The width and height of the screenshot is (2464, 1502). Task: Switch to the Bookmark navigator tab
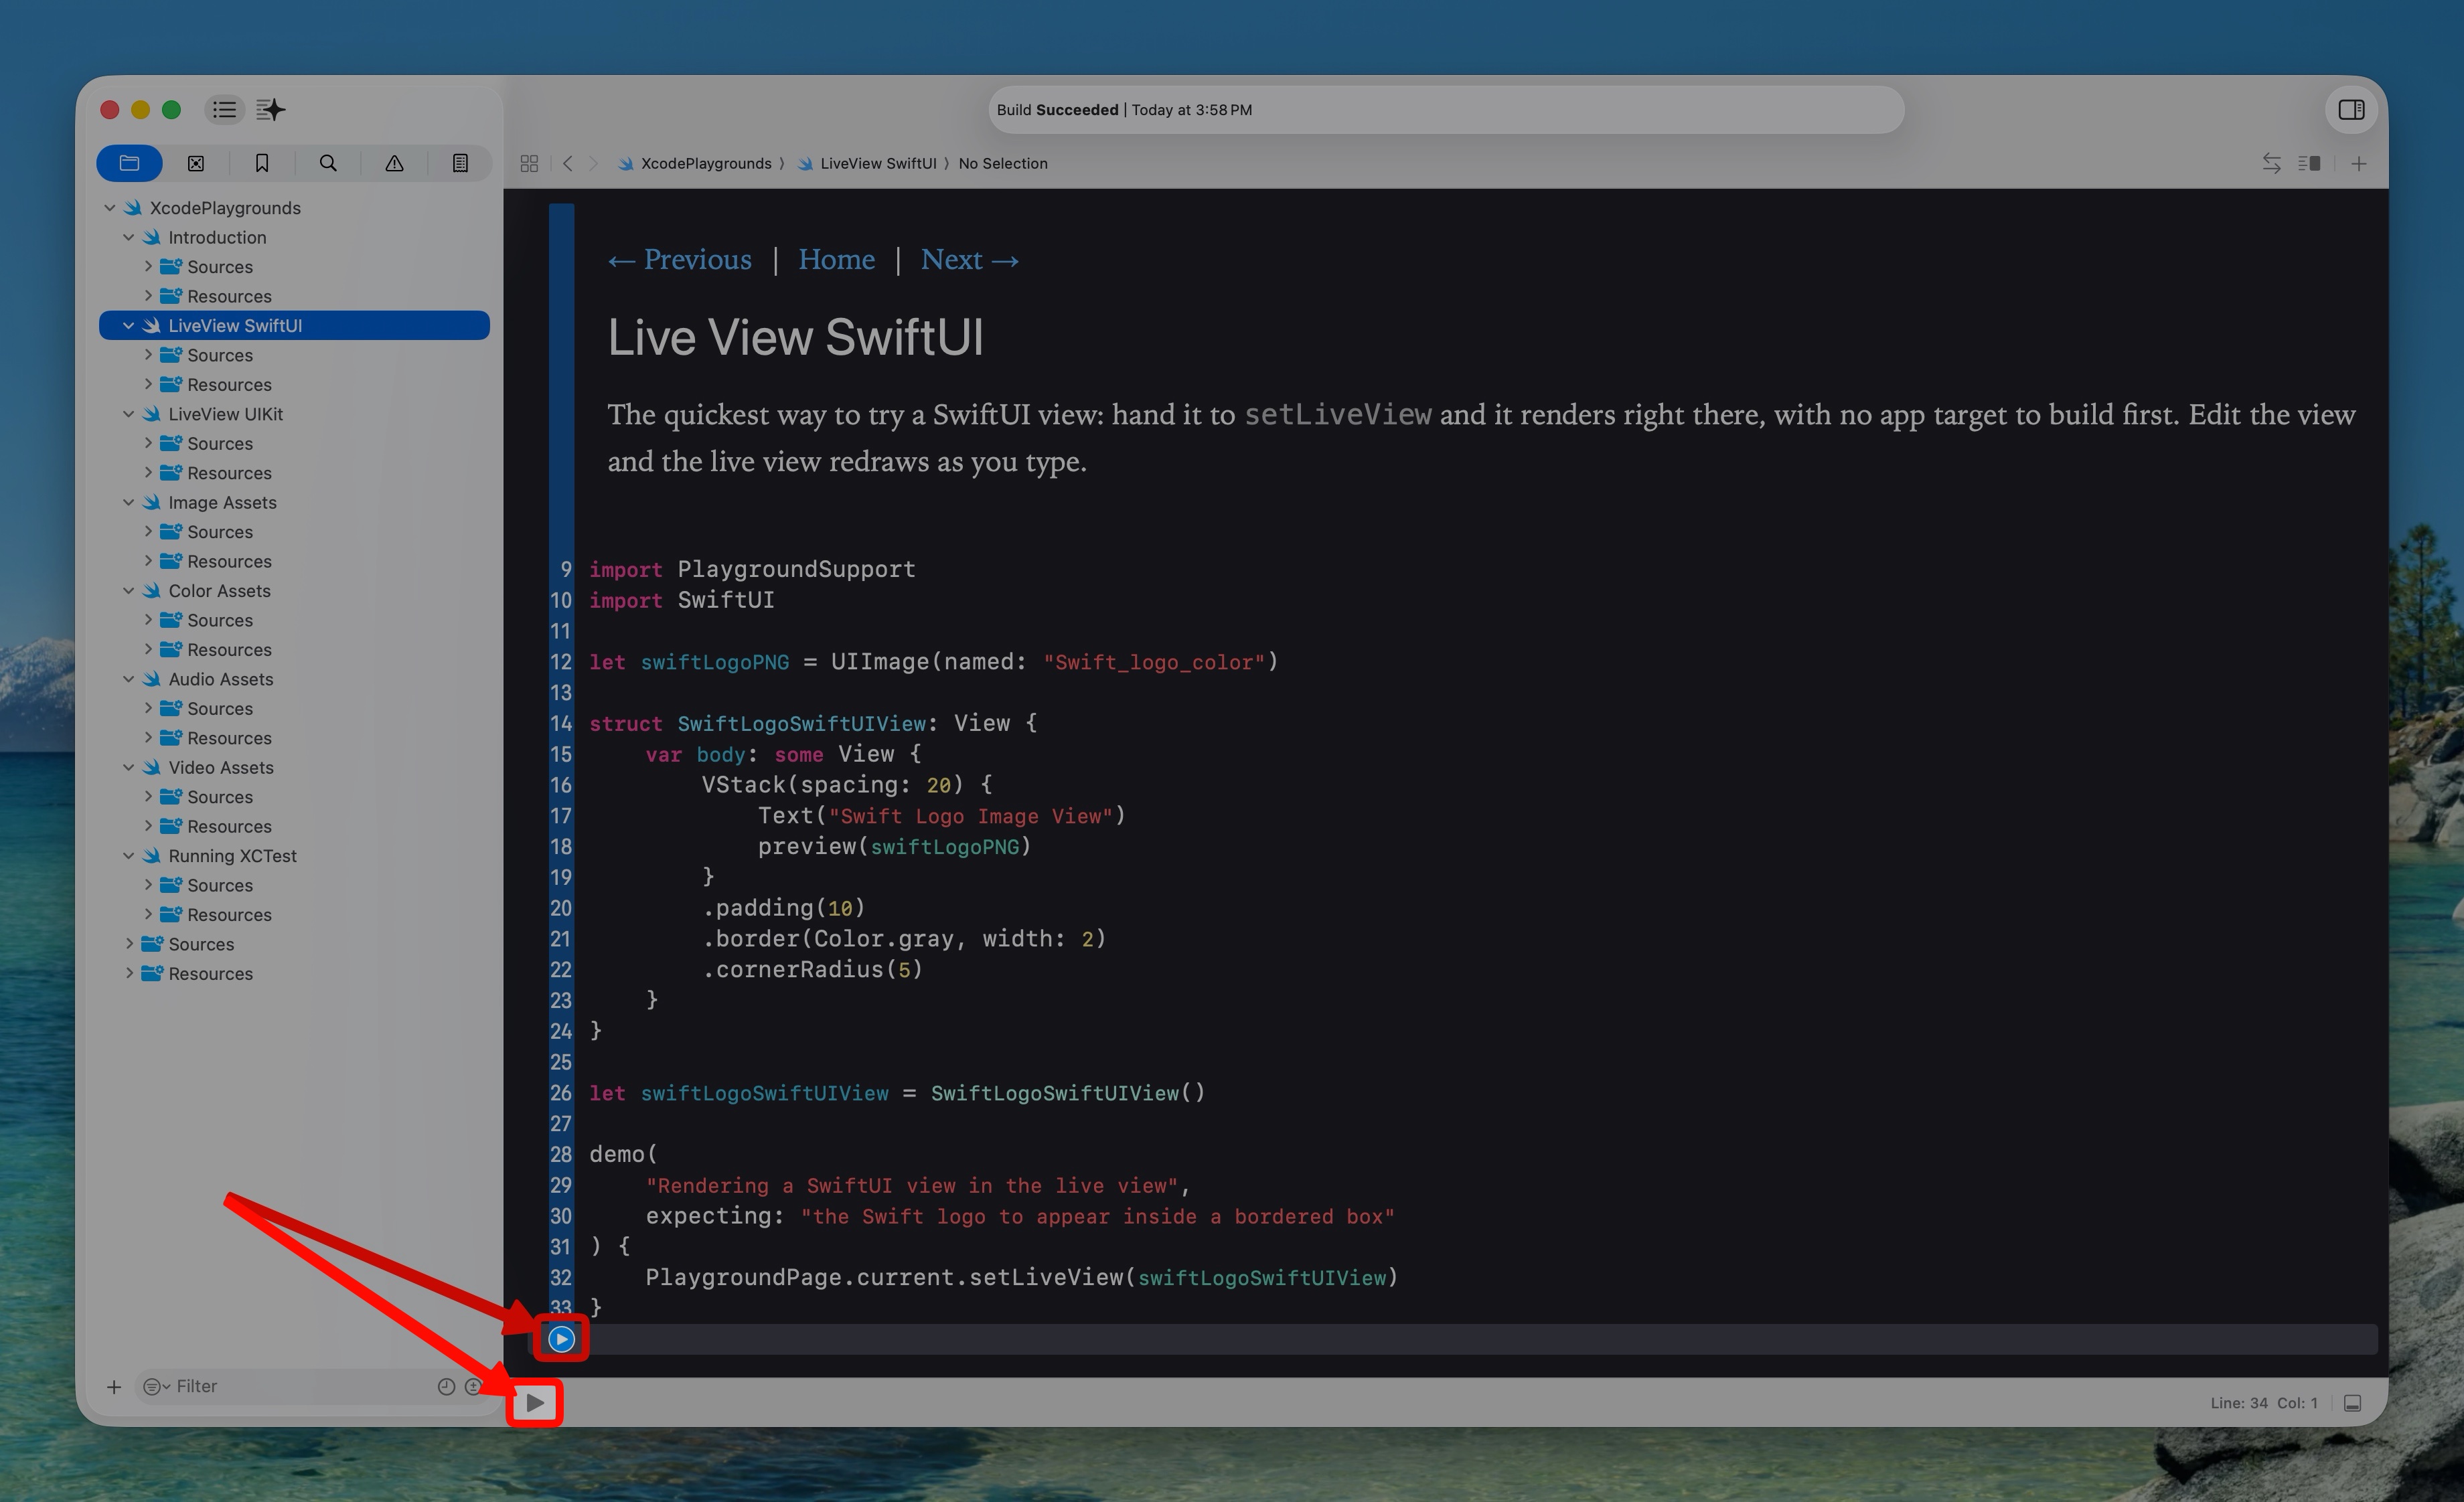262,163
